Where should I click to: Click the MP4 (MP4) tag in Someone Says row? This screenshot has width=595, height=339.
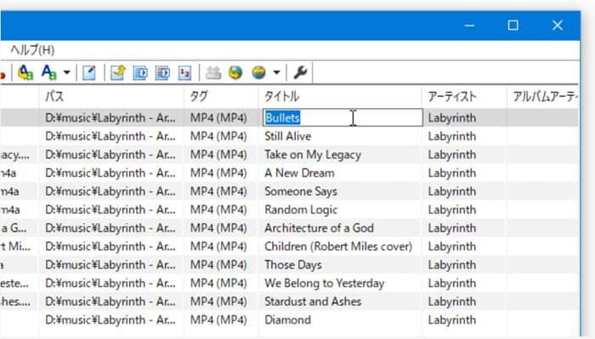pyautogui.click(x=218, y=191)
